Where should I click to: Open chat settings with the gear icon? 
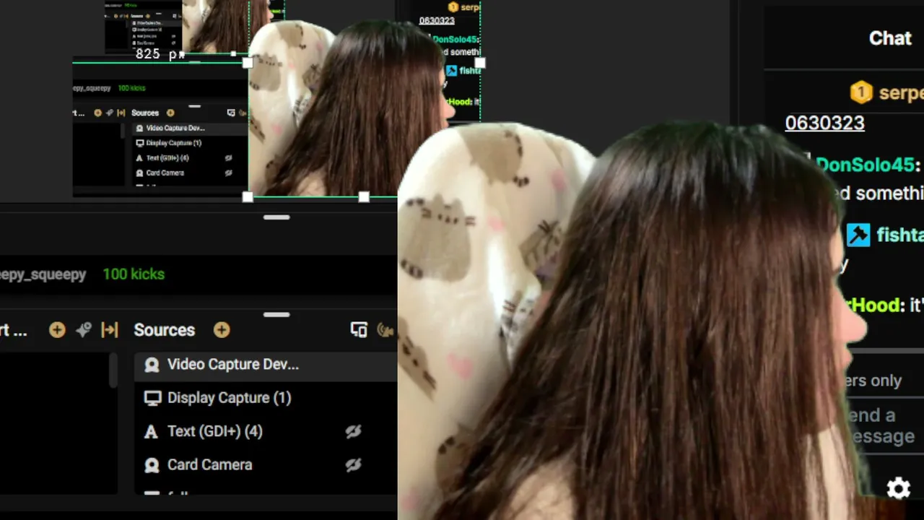(x=898, y=489)
